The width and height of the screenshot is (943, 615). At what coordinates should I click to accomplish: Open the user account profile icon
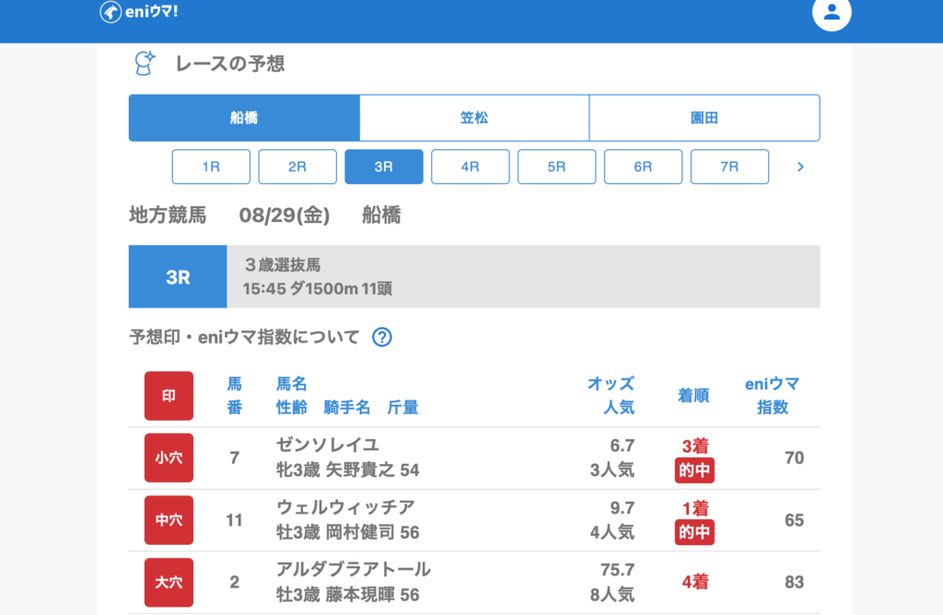coord(832,13)
